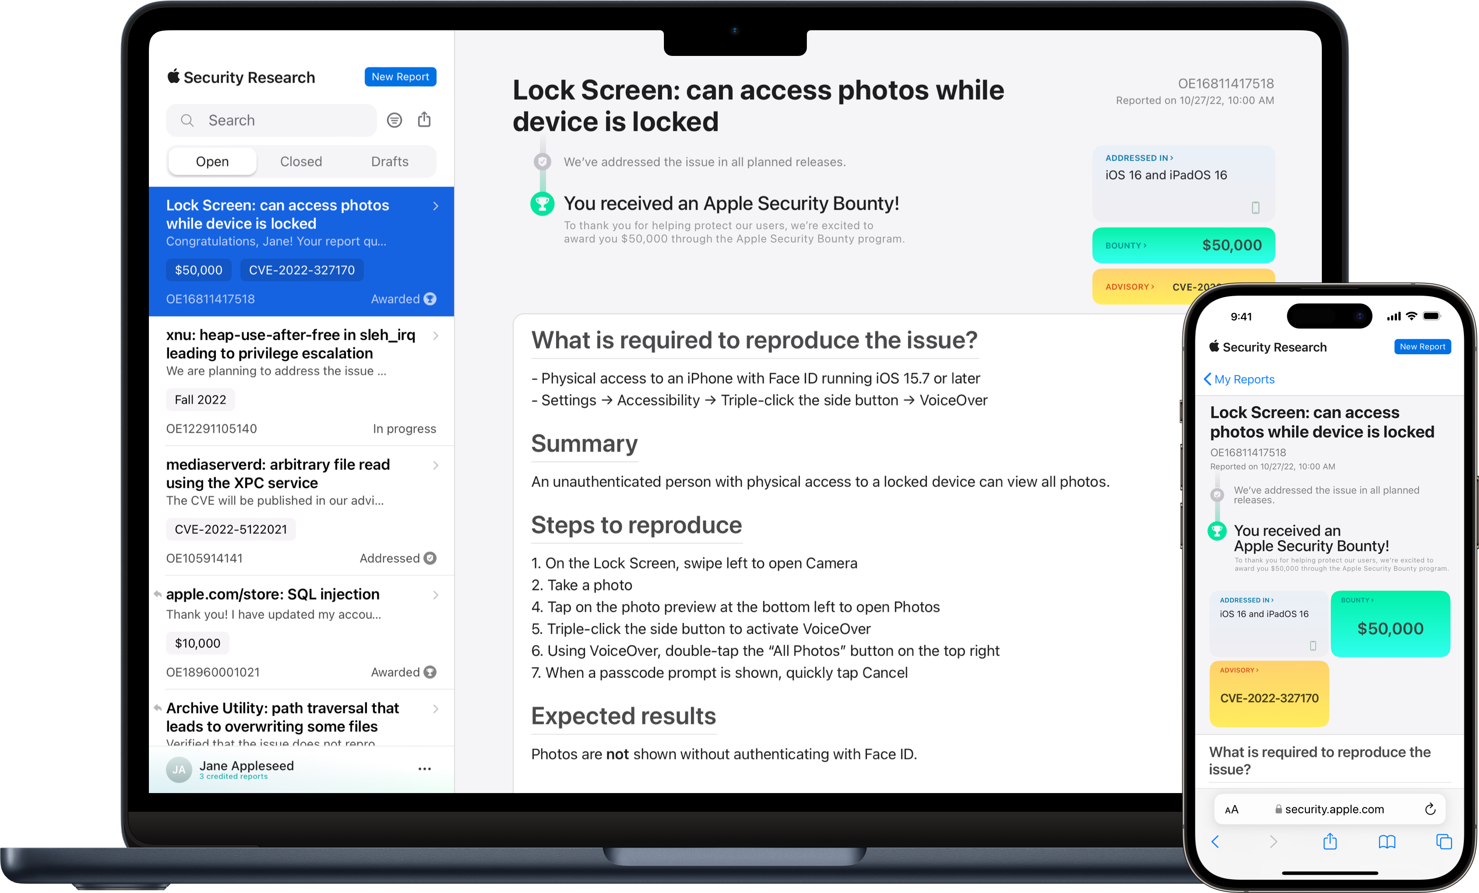Click the ellipsis menu next to Jane Appleseed
The height and width of the screenshot is (893, 1479).
[425, 768]
